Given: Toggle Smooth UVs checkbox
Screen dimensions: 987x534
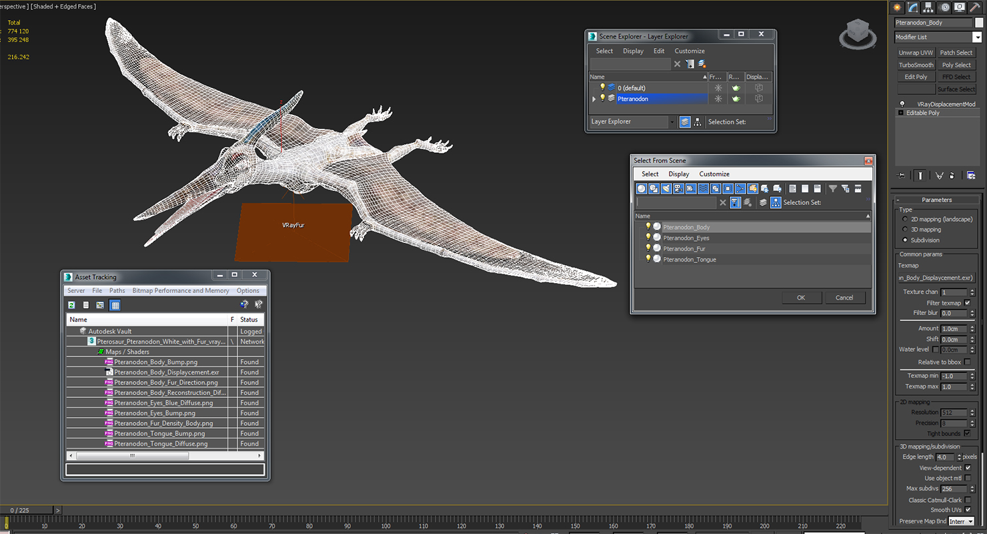Looking at the screenshot, I should click(968, 510).
